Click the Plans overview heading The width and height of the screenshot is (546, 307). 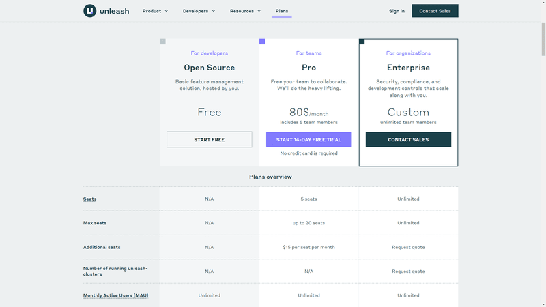[x=270, y=177]
